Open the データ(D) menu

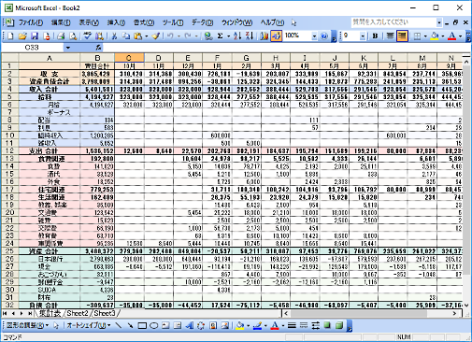point(202,22)
